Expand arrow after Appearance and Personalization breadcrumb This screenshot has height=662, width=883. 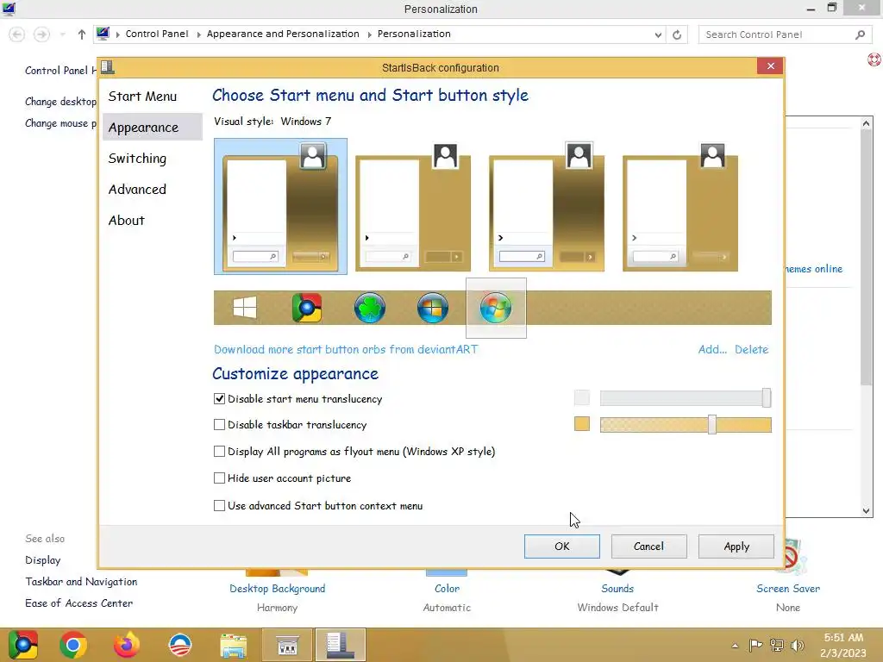click(369, 34)
